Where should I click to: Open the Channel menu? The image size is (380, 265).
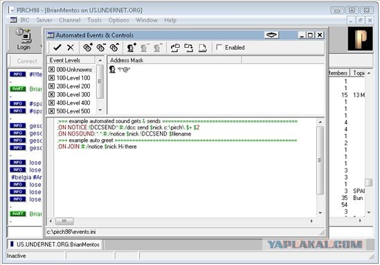[x=70, y=20]
